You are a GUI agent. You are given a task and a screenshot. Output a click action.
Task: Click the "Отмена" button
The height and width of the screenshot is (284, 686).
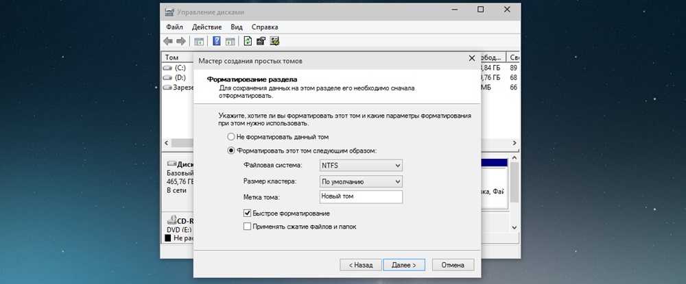453,264
